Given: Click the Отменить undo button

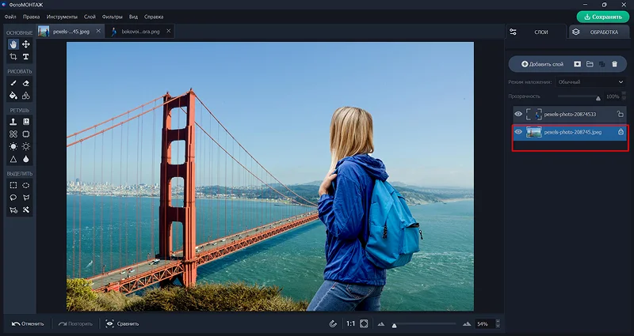Looking at the screenshot, I should point(27,323).
